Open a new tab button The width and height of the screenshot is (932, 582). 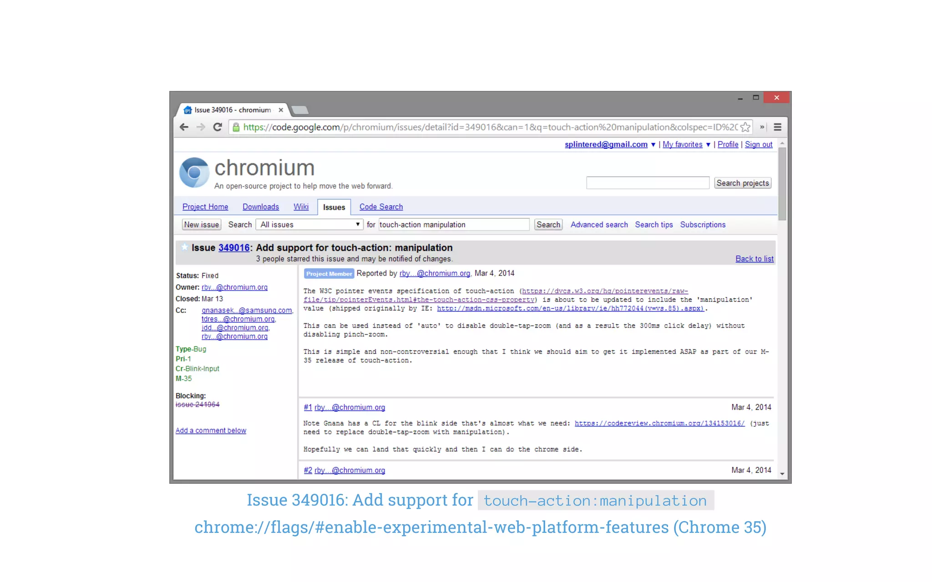pos(299,110)
